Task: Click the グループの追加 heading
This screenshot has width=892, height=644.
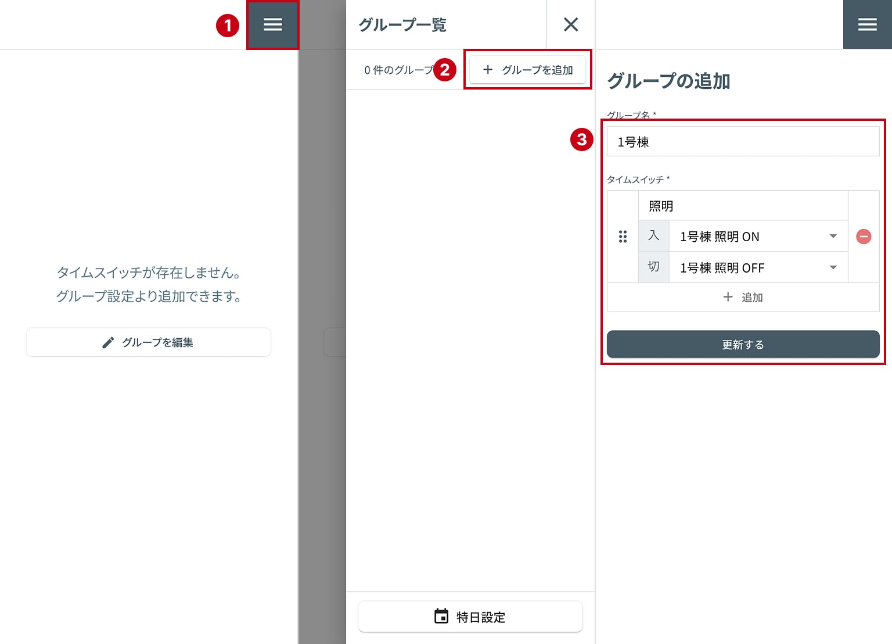Action: 668,81
